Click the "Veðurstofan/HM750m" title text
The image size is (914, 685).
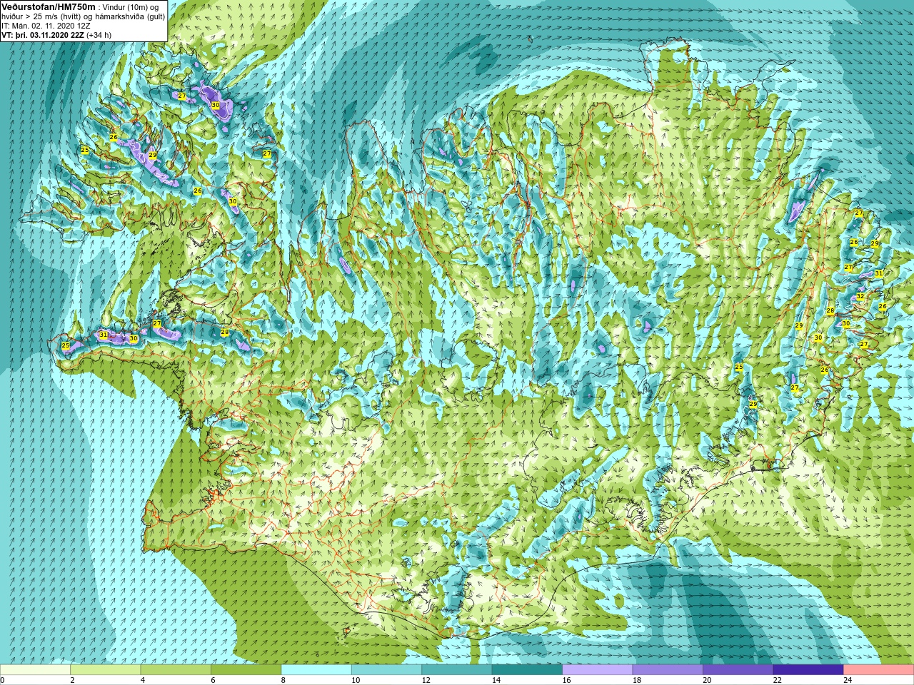(x=49, y=6)
